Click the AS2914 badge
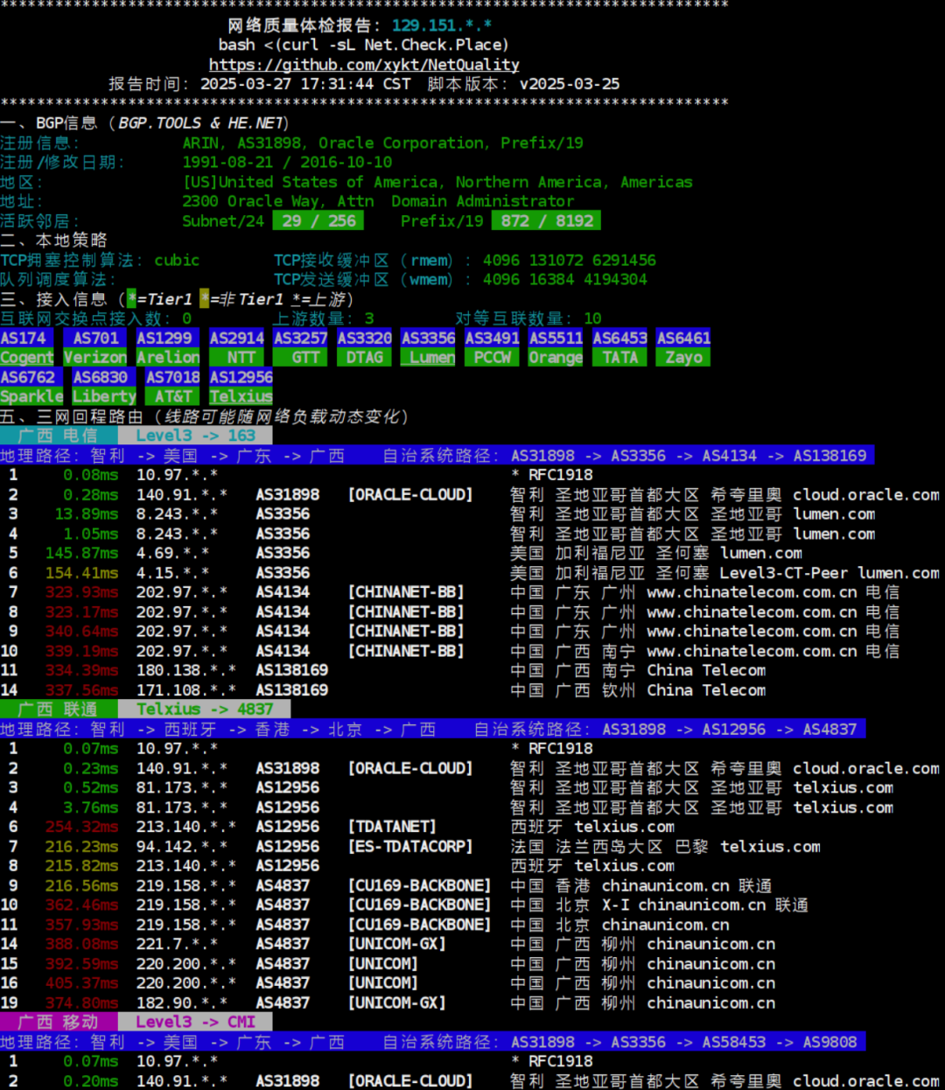The width and height of the screenshot is (945, 1090). tap(237, 338)
